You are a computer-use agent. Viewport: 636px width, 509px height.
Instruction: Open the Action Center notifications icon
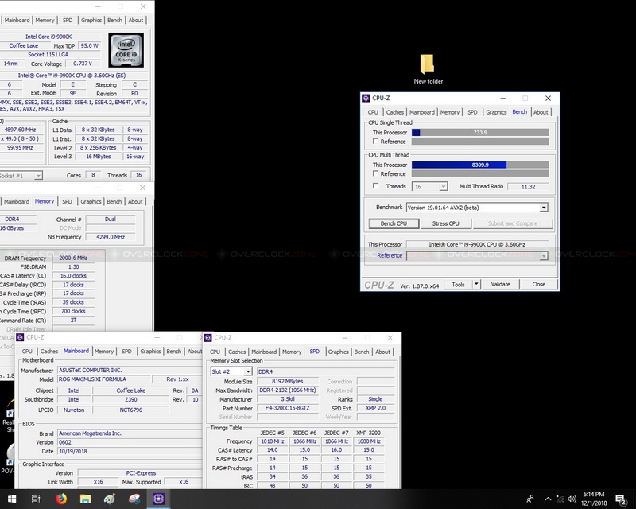(x=621, y=499)
